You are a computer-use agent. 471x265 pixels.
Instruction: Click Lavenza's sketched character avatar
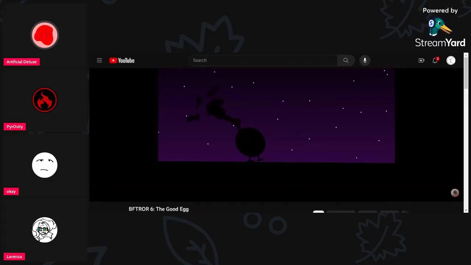click(x=45, y=230)
